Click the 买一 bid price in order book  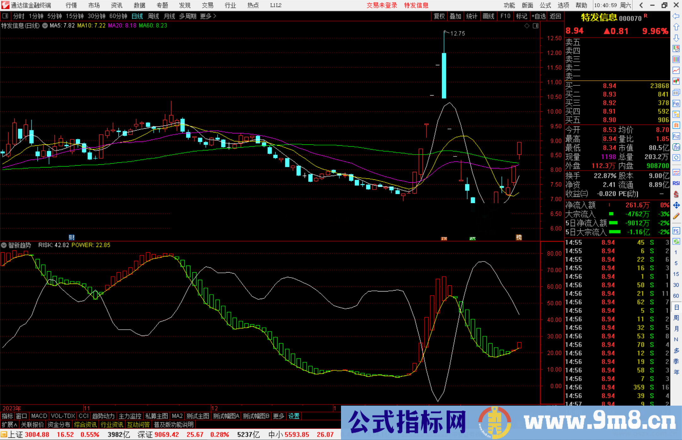609,85
